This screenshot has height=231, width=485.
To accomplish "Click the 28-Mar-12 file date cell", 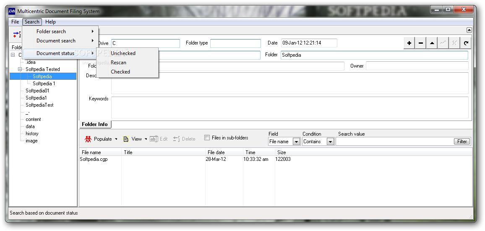I will [216, 160].
